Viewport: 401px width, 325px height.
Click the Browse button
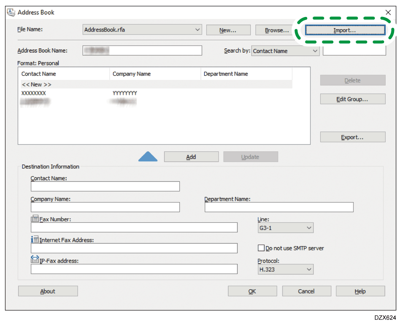tap(277, 30)
